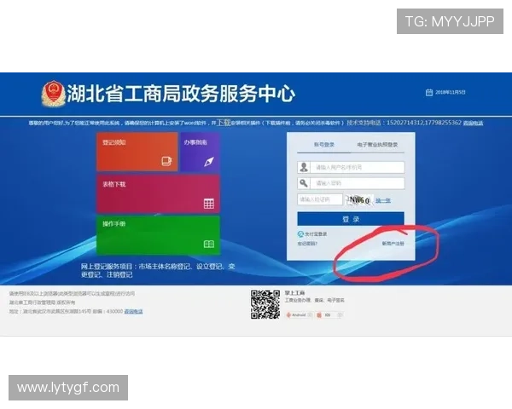Click the QR code in the footer
Screen dimensions: 512x409
pos(265,305)
